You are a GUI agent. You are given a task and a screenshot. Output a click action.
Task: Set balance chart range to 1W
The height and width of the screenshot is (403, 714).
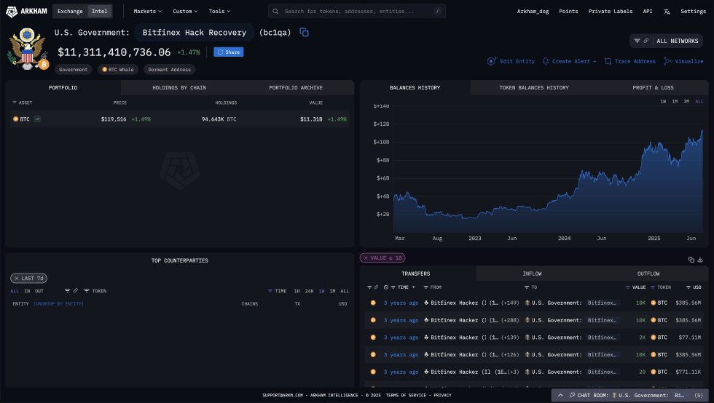click(664, 101)
